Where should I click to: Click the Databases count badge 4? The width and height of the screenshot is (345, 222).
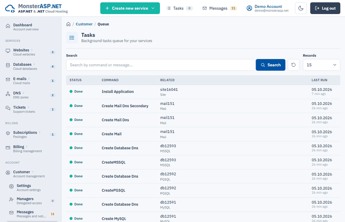point(53,67)
